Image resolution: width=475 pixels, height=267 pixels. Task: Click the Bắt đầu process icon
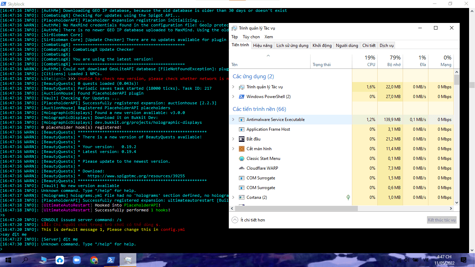point(242,139)
